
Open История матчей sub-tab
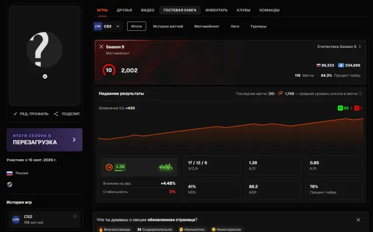click(168, 26)
